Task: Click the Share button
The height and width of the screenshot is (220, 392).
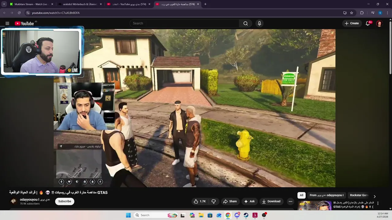Action: coord(230,201)
